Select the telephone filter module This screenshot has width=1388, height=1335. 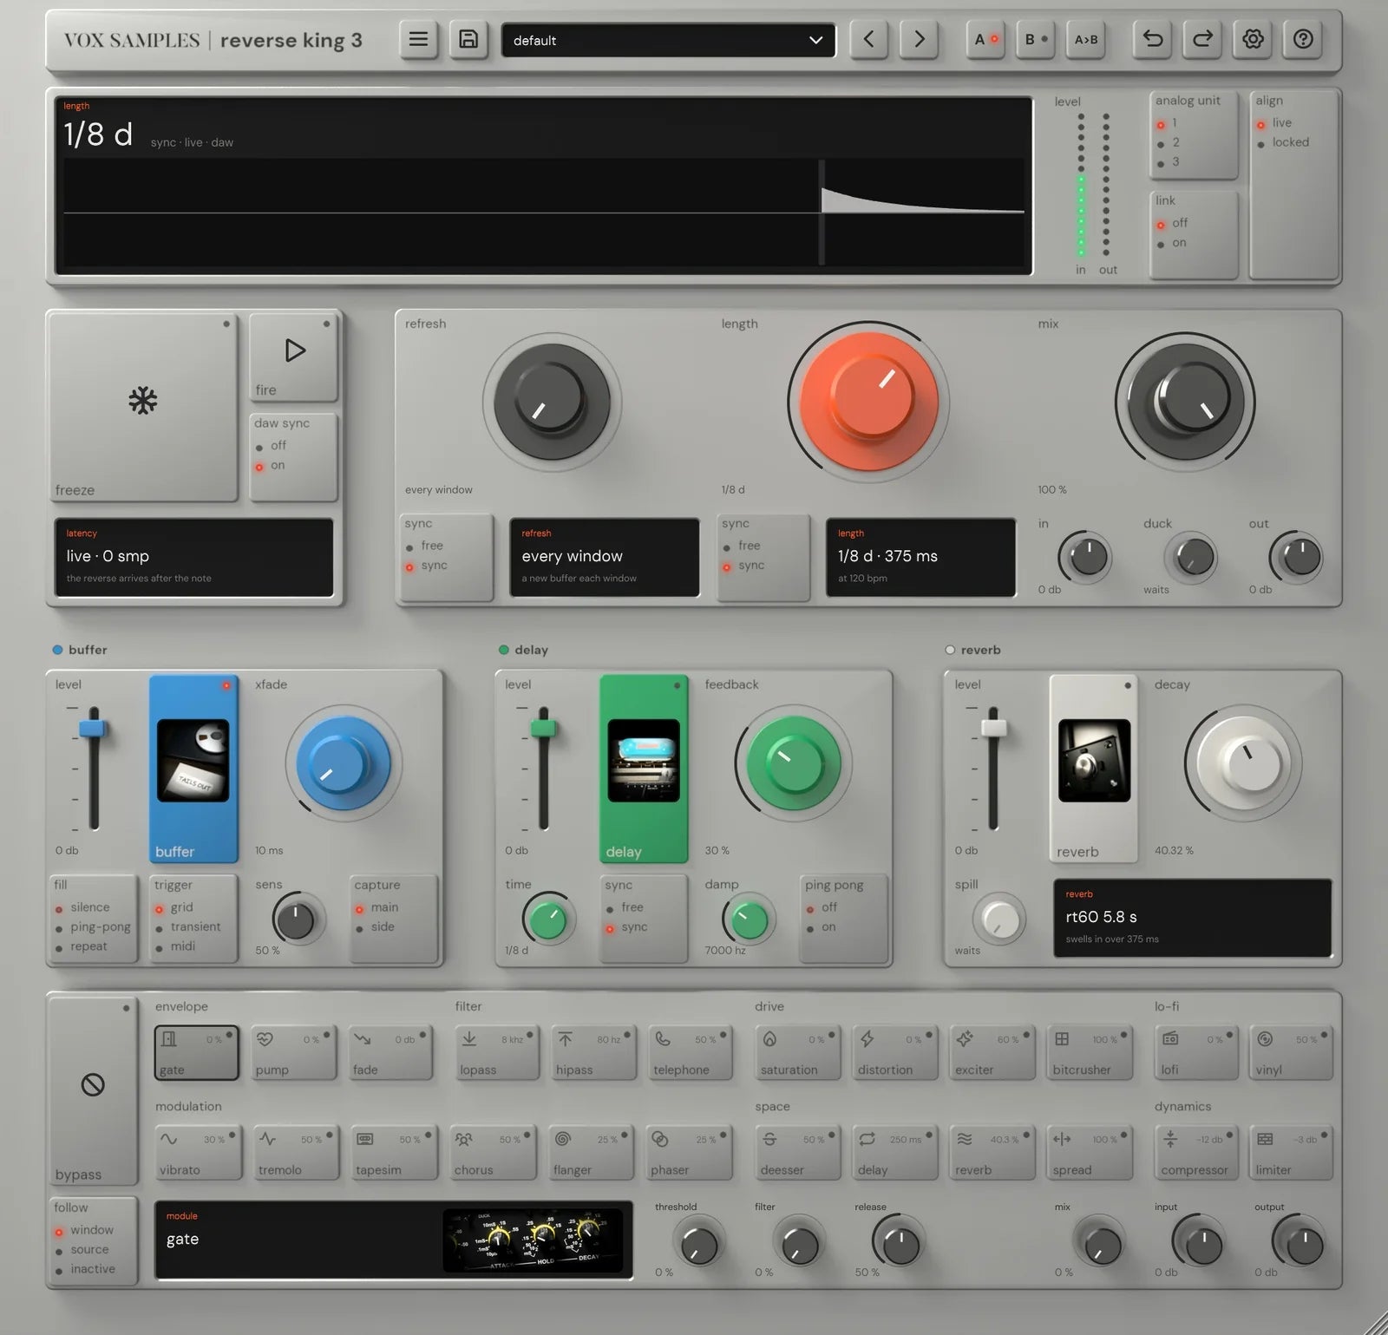pos(691,1053)
